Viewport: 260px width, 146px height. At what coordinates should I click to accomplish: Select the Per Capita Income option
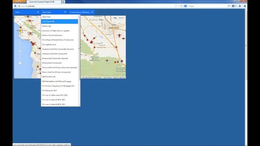pyautogui.click(x=60, y=45)
